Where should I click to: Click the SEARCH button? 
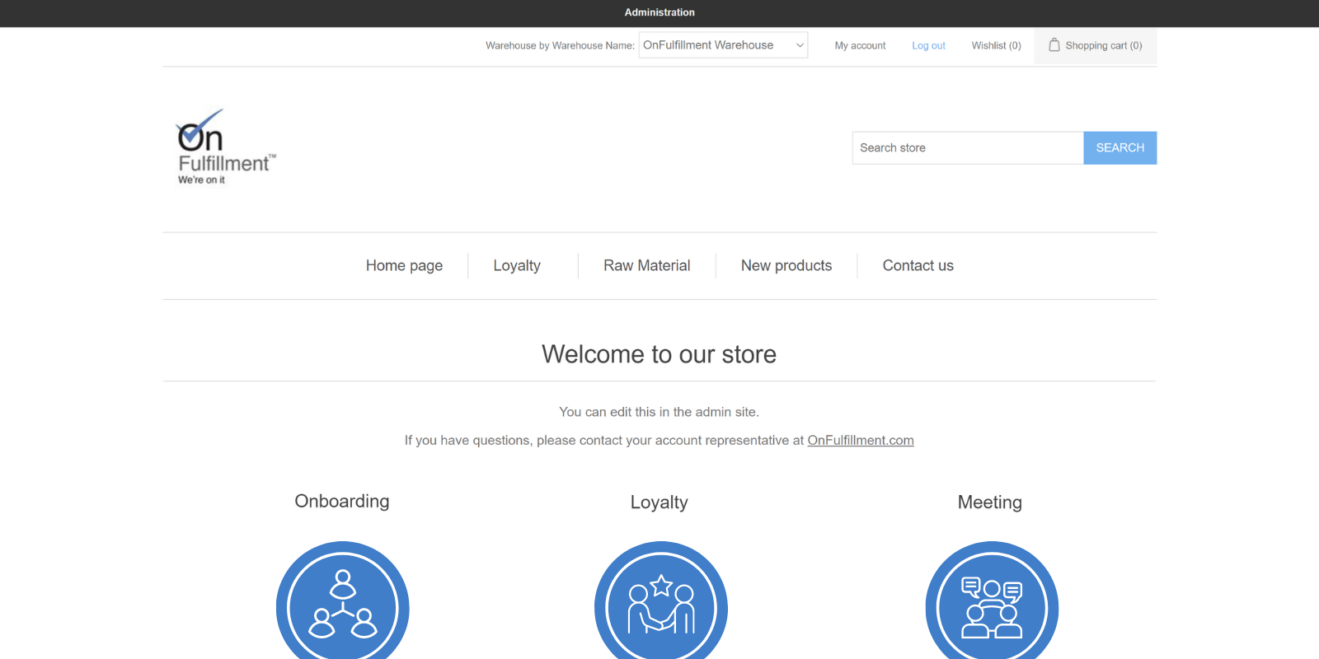1120,148
